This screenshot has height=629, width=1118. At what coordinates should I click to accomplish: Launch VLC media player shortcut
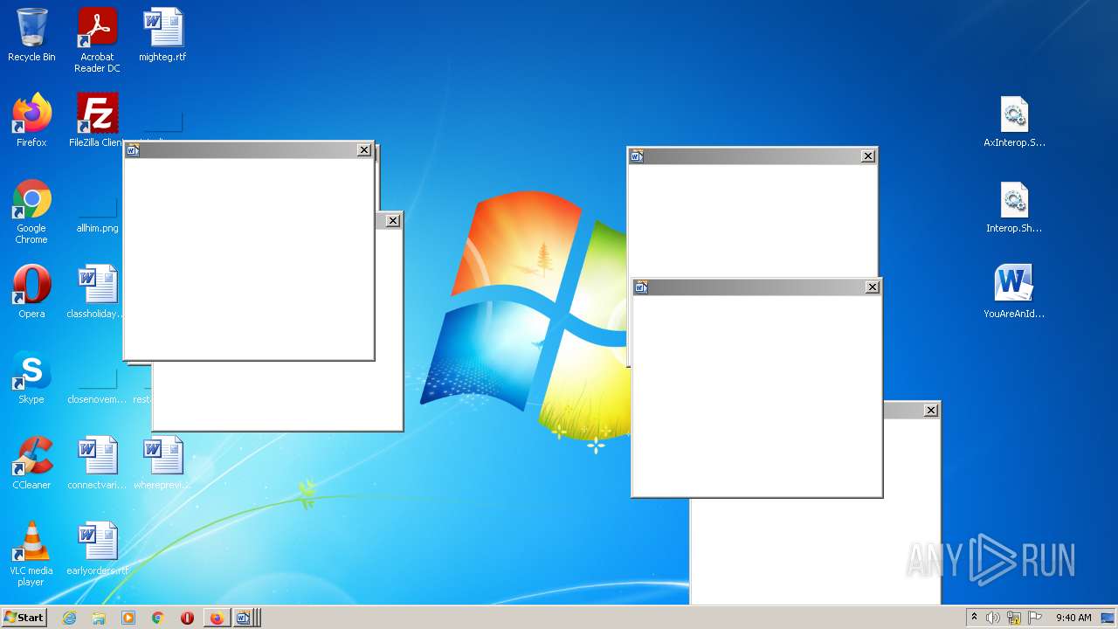click(31, 554)
